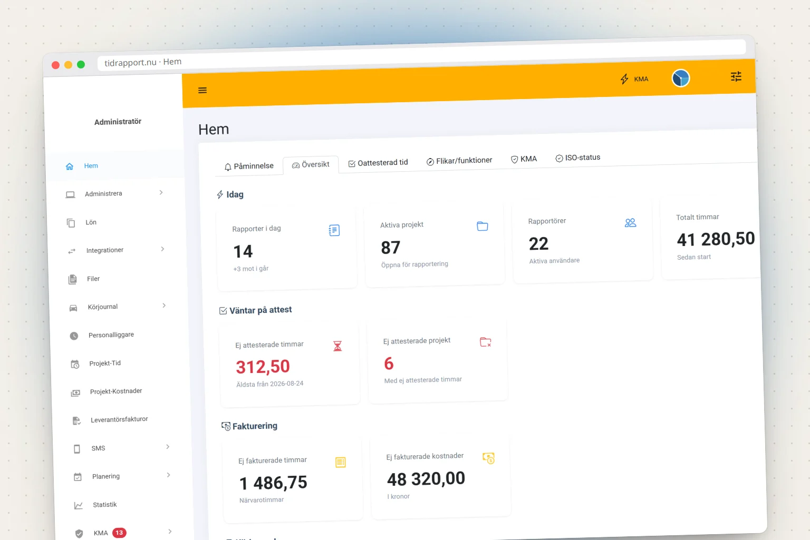Click the value 1 486,75 ej fakturerade timmar
Viewport: 810px width, 540px height.
pos(273,483)
